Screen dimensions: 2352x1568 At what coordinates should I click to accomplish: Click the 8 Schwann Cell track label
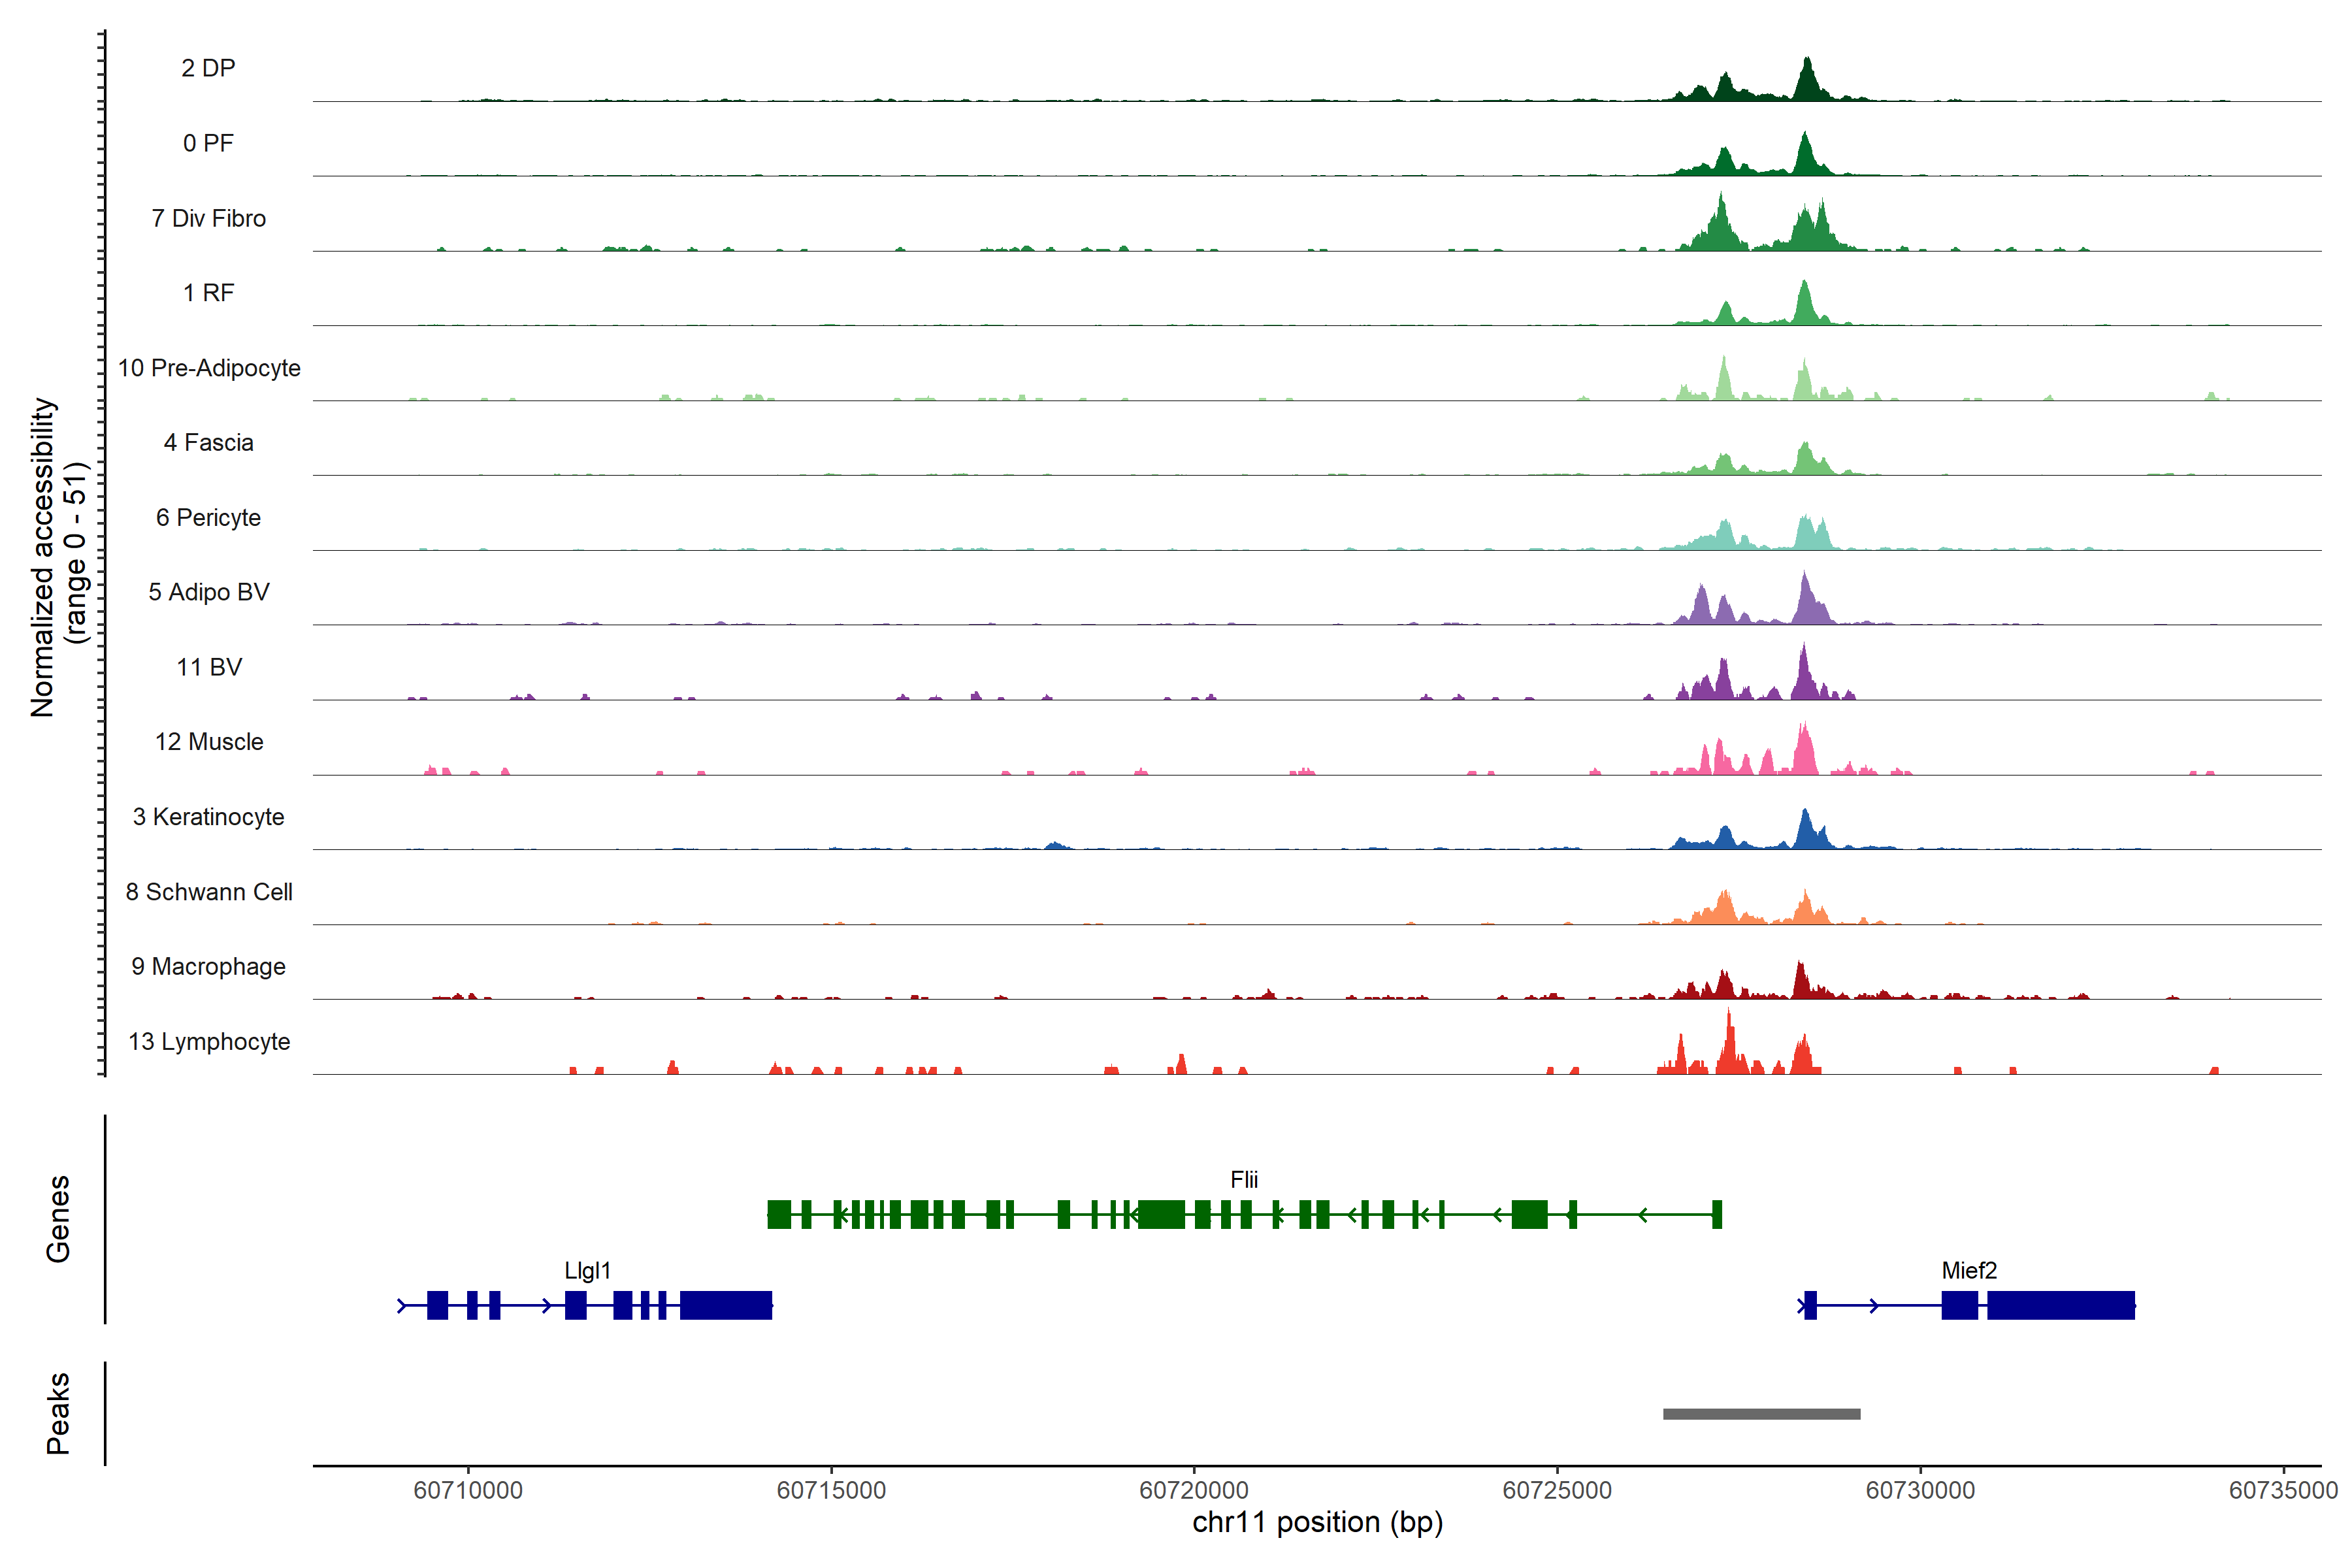(208, 892)
